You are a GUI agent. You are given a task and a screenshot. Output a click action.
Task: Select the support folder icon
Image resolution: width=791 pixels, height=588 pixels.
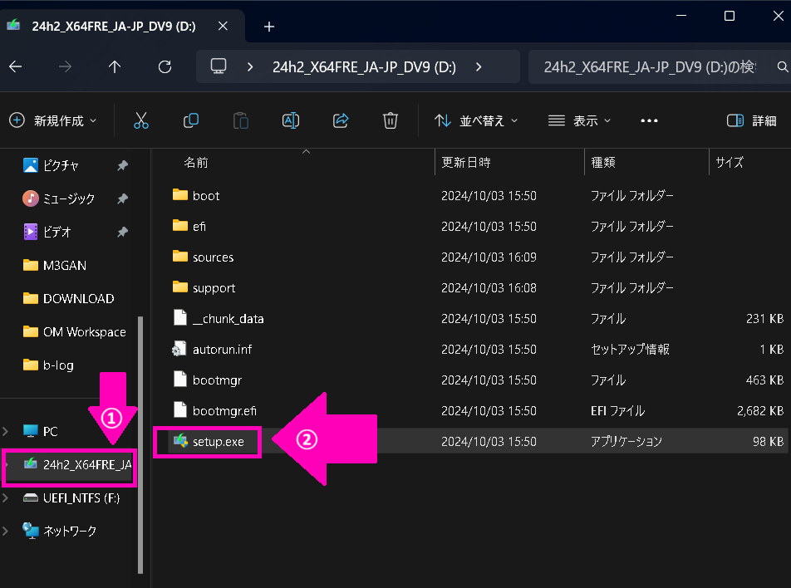click(x=180, y=287)
